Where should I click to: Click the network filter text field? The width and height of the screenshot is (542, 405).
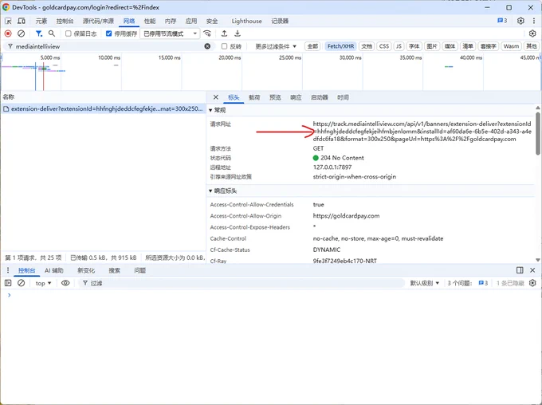point(109,46)
